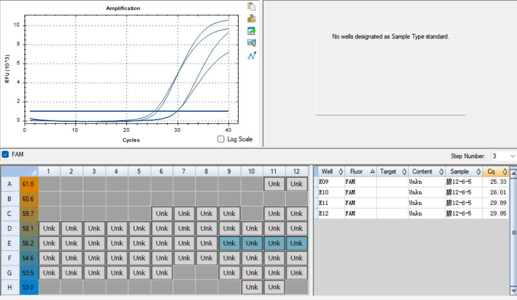Open the trace style pencil icon
Viewport: 517px width, 300px height.
pos(252,43)
